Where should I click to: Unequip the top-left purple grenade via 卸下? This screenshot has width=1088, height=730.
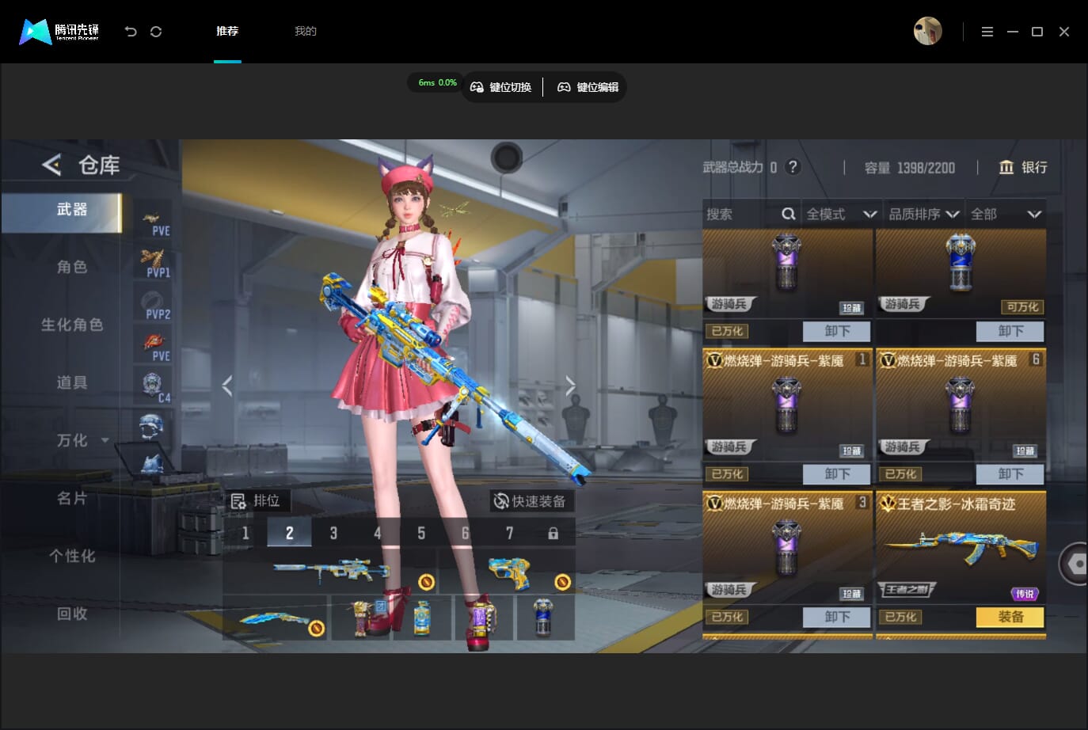coord(837,331)
